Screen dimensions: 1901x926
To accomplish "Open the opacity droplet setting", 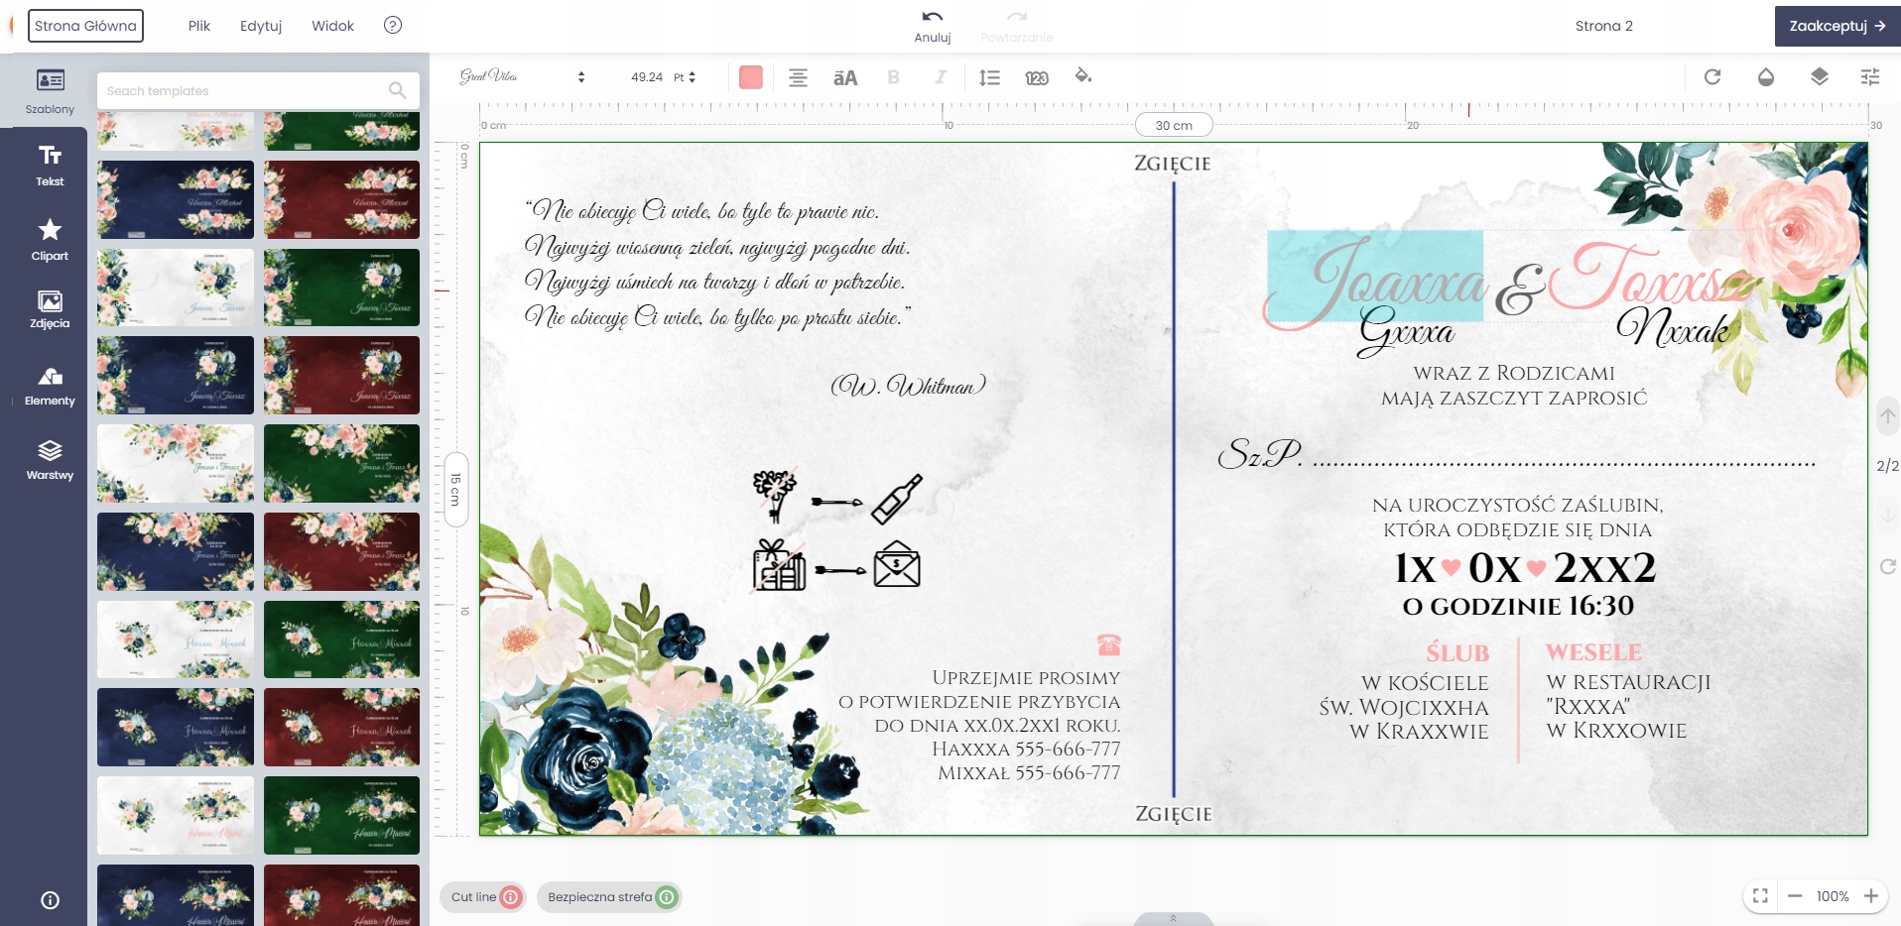I will pos(1766,76).
